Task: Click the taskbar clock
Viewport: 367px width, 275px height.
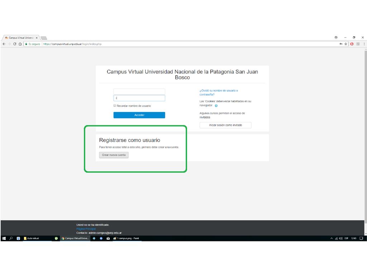Action: click(x=354, y=238)
